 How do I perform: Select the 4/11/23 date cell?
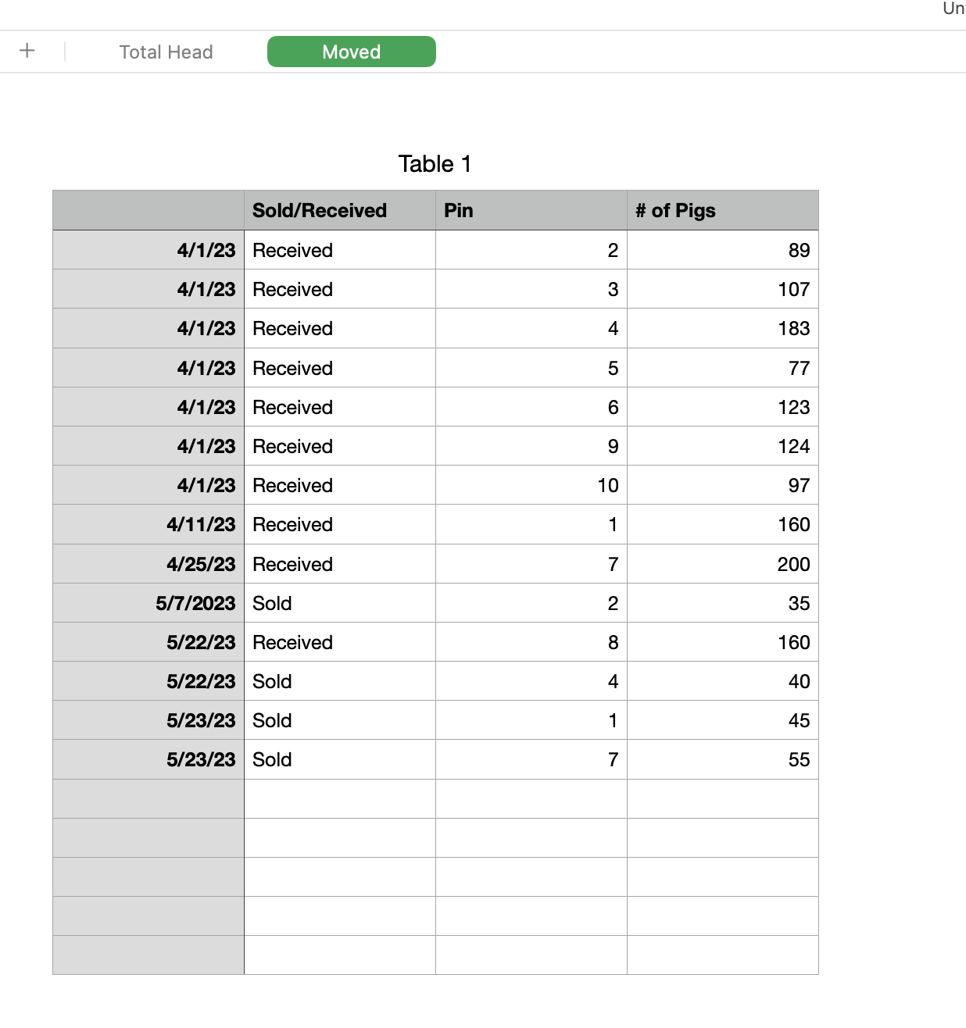148,524
